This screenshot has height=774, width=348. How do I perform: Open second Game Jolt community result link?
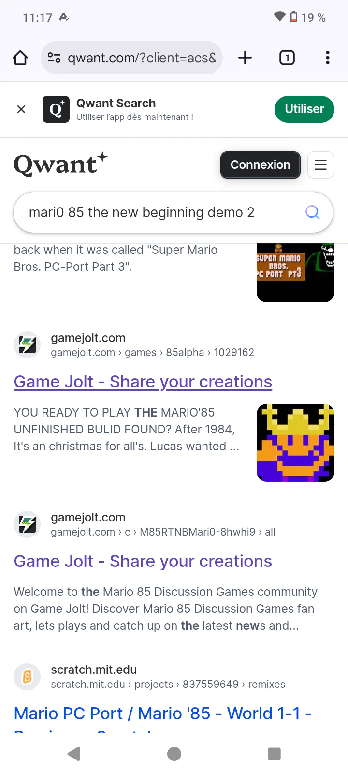[x=143, y=561]
